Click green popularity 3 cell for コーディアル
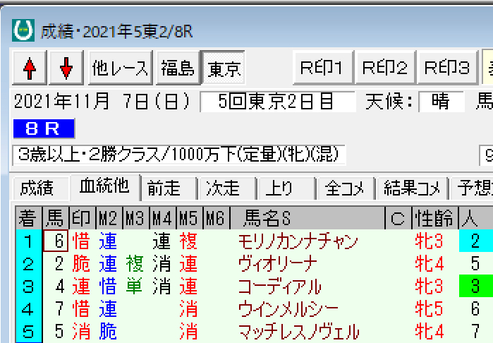This screenshot has height=343, width=493. pyautogui.click(x=476, y=286)
